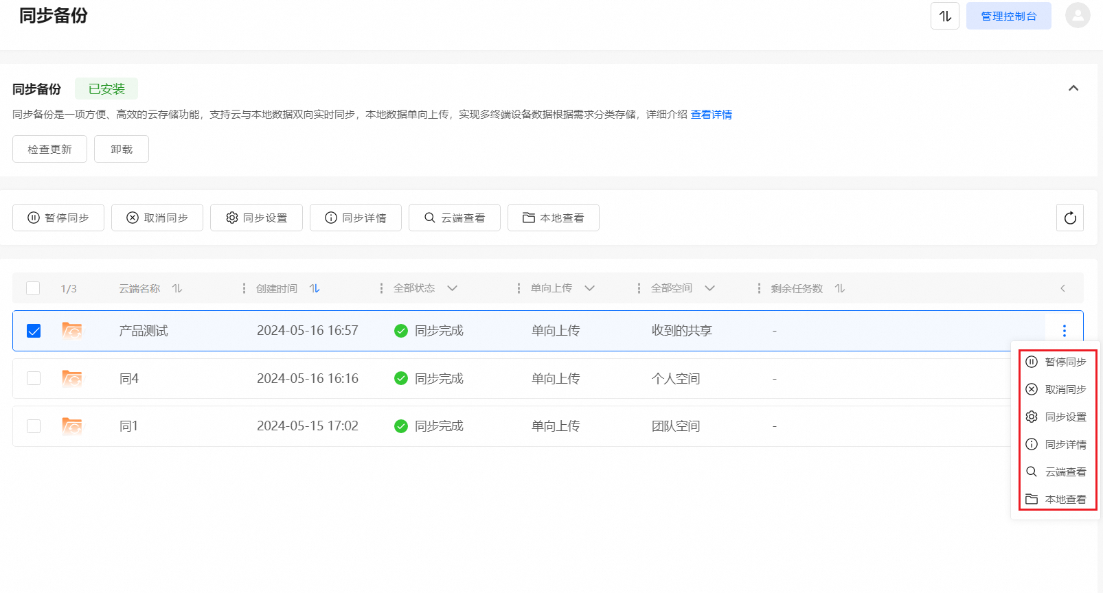
Task: Click the toolbar 本地查看 button
Action: click(x=554, y=218)
